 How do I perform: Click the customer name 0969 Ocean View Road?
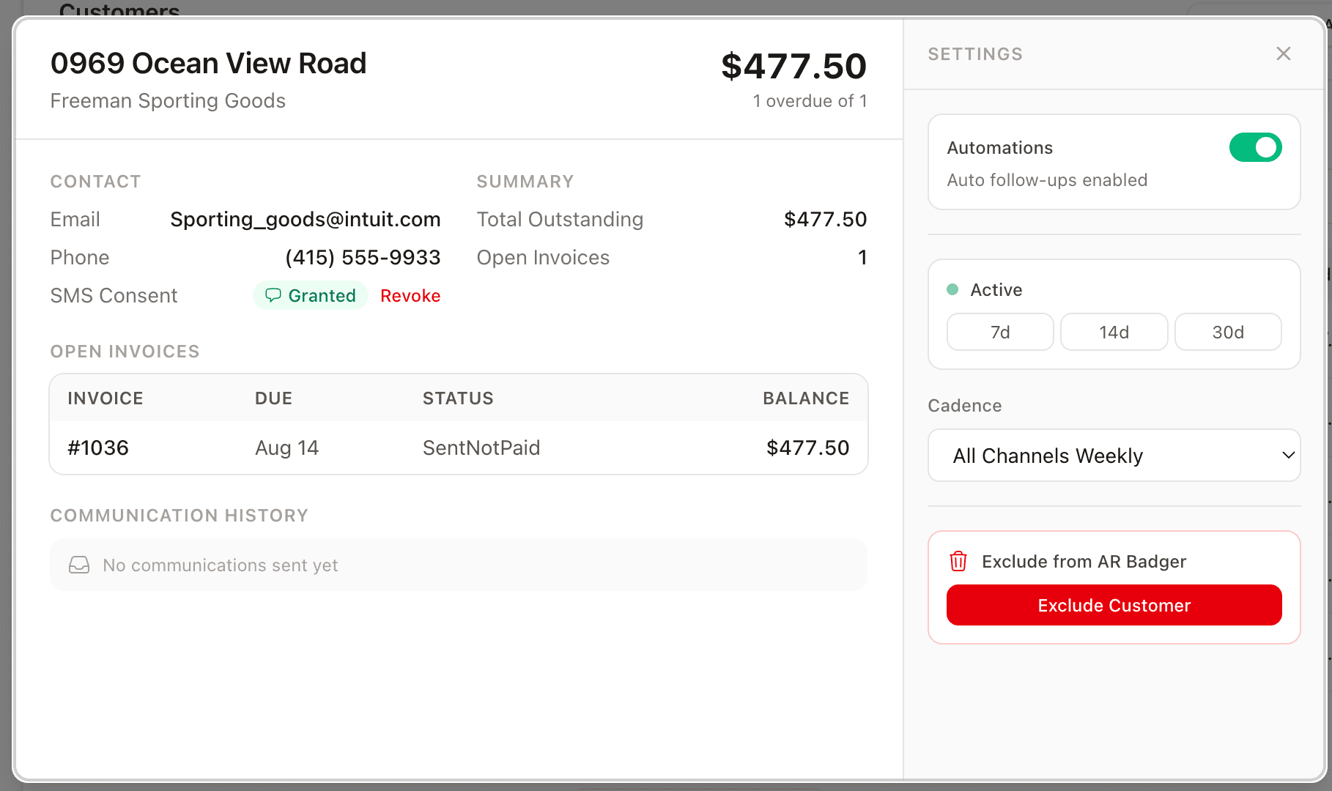[x=208, y=63]
